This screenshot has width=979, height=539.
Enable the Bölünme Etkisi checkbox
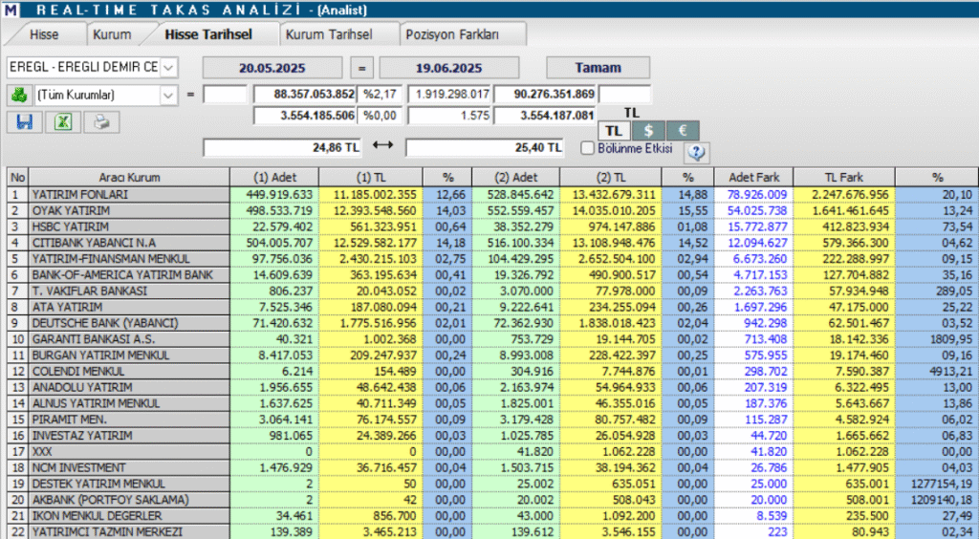point(588,148)
